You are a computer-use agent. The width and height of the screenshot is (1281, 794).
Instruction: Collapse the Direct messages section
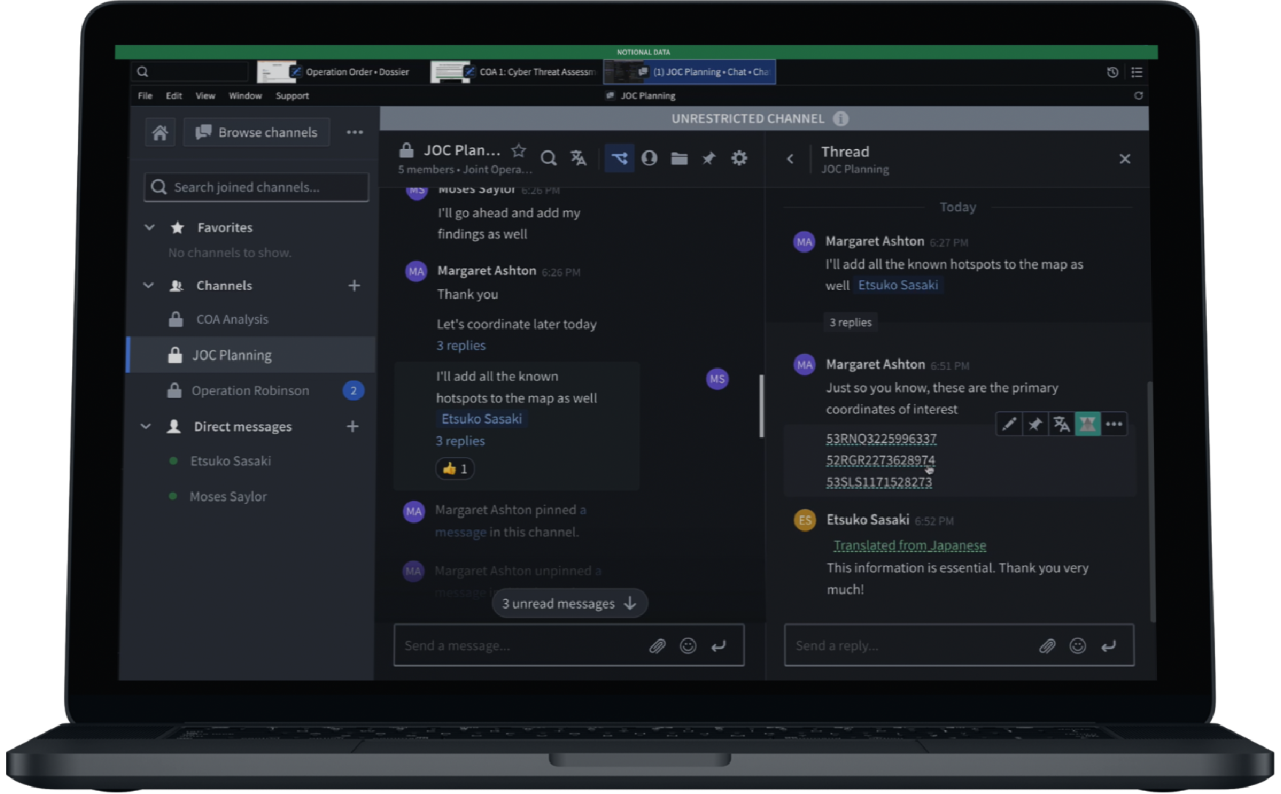point(145,426)
